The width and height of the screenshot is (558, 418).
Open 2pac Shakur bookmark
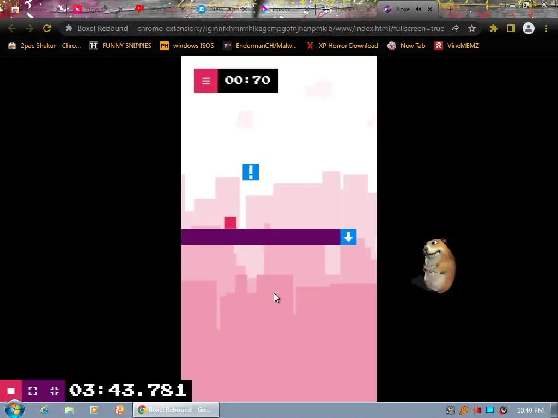click(45, 46)
